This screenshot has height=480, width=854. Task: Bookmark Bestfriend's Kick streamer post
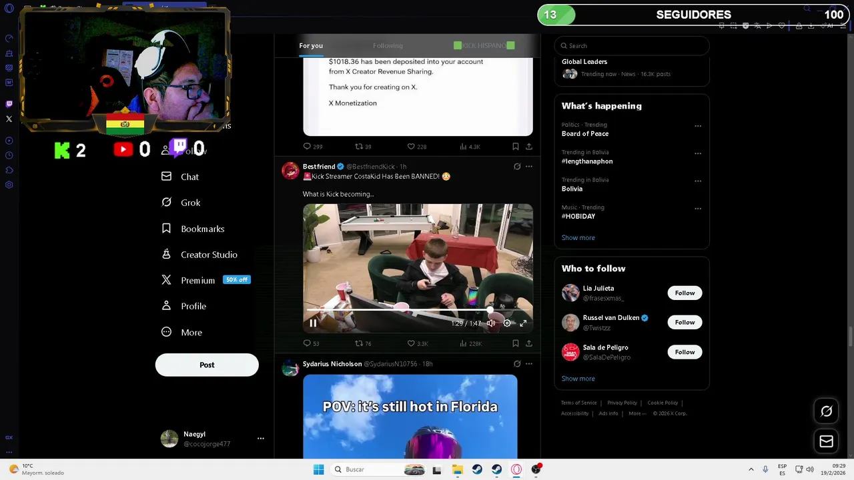point(516,344)
